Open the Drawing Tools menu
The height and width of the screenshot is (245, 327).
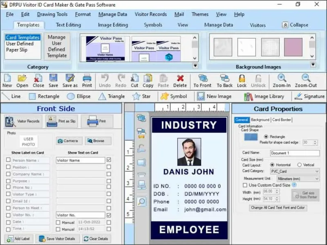coord(52,14)
